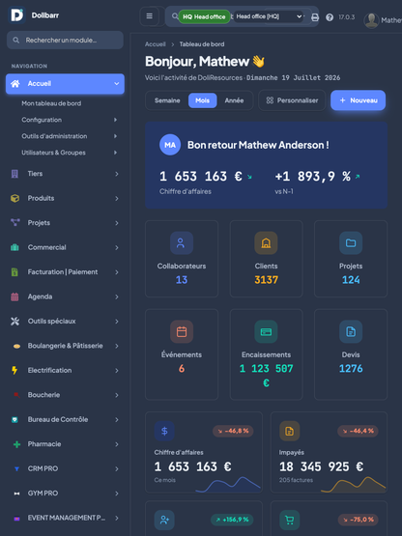
Task: Click the Événements calendar icon card
Action: coord(182,331)
